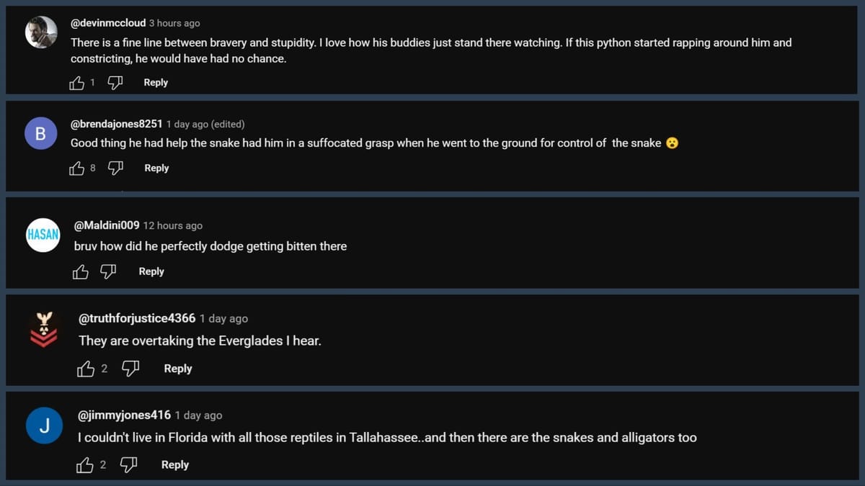This screenshot has width=865, height=486.
Task: Reply to @brendajones8251's comment
Action: [156, 168]
